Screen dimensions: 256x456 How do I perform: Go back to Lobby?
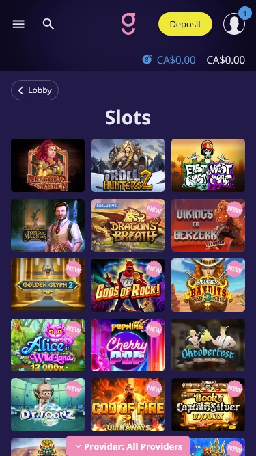tap(35, 90)
